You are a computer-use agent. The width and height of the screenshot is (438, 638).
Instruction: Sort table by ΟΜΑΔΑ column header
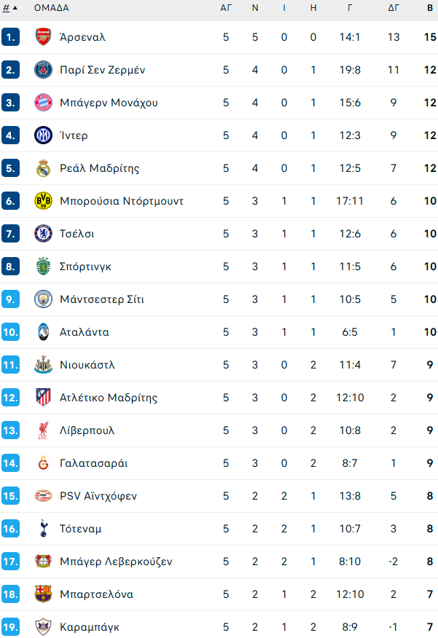(51, 8)
